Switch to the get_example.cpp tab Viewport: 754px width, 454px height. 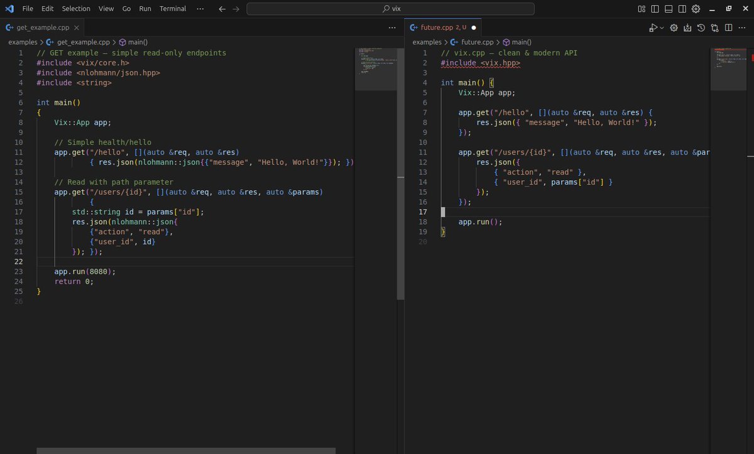(42, 28)
